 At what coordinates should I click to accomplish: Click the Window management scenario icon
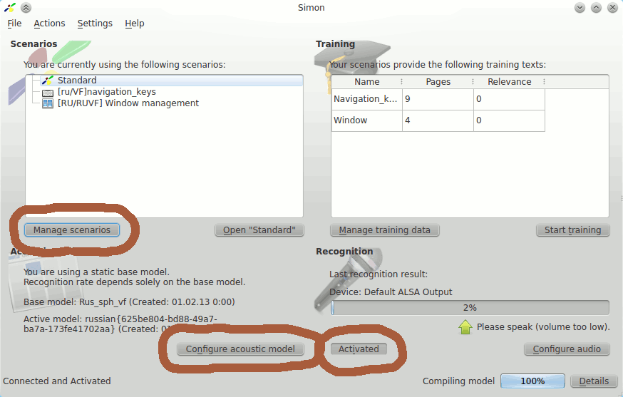(x=48, y=104)
